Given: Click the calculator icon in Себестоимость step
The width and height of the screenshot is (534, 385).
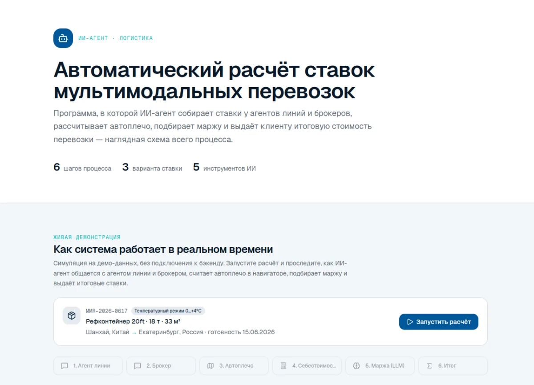Looking at the screenshot, I should pos(283,366).
